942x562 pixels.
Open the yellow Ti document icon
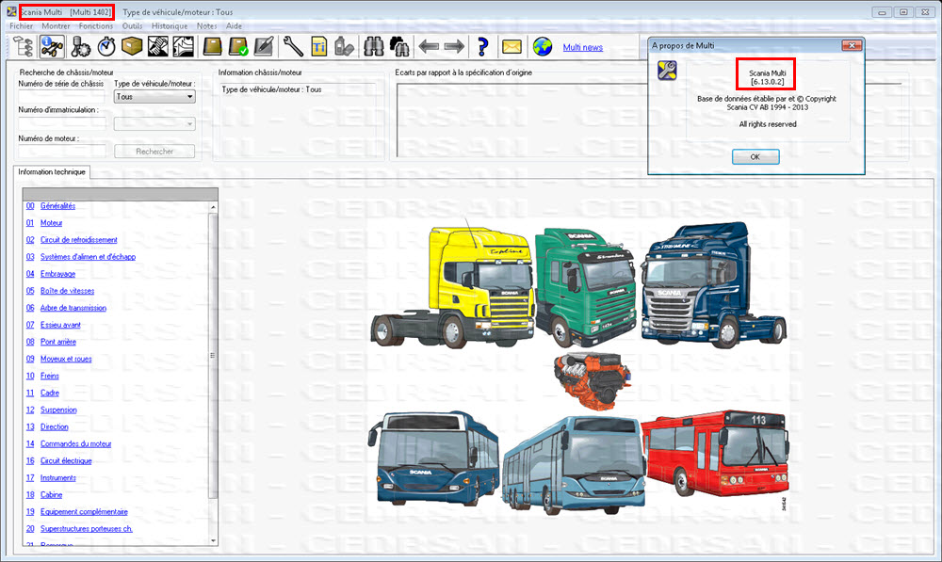[x=319, y=46]
